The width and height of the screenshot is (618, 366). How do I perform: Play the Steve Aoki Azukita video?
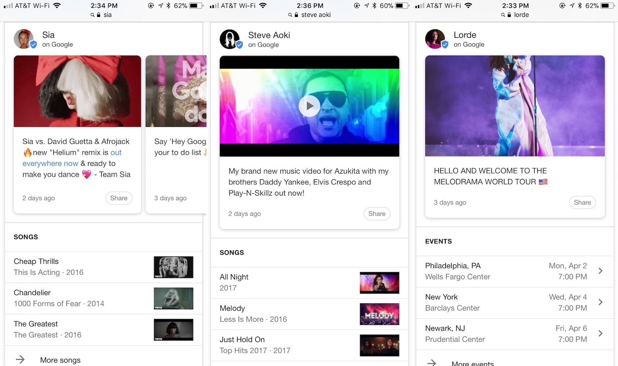[x=309, y=106]
